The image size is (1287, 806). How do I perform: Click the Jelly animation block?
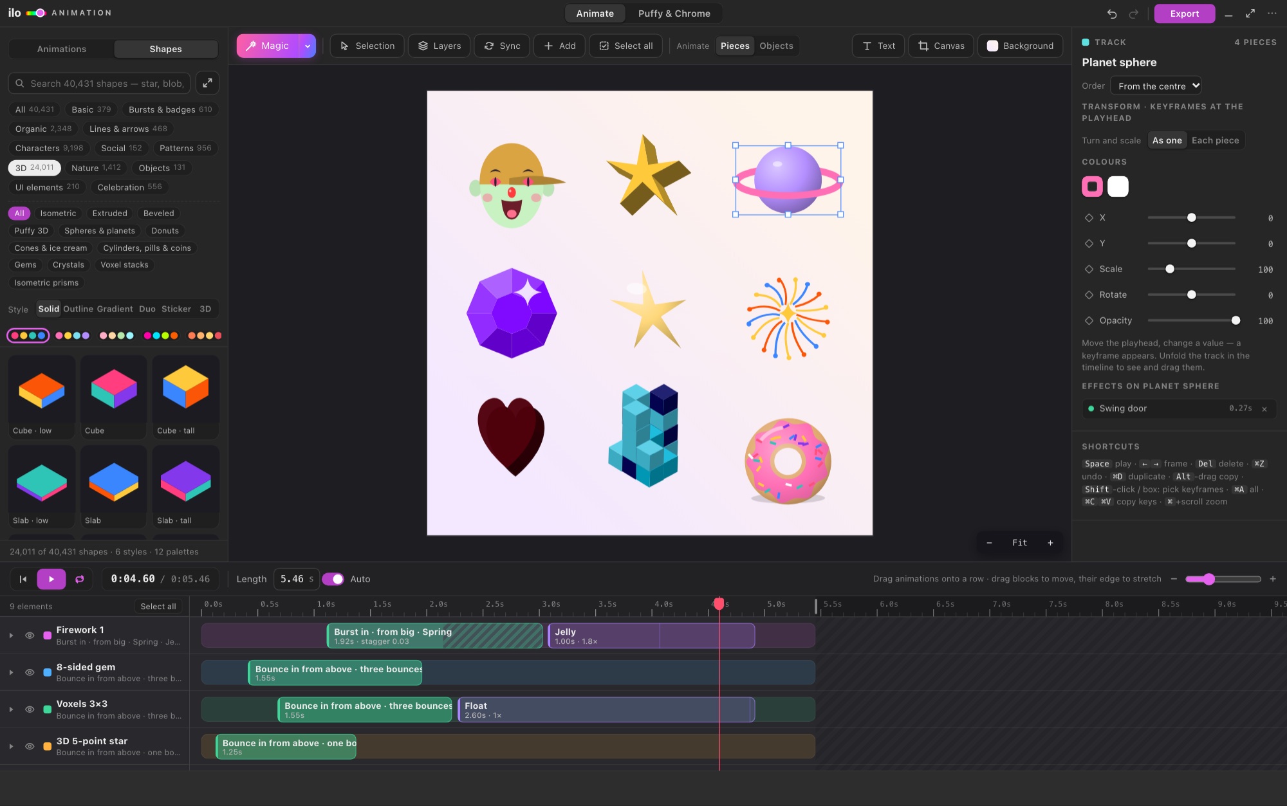coord(651,636)
